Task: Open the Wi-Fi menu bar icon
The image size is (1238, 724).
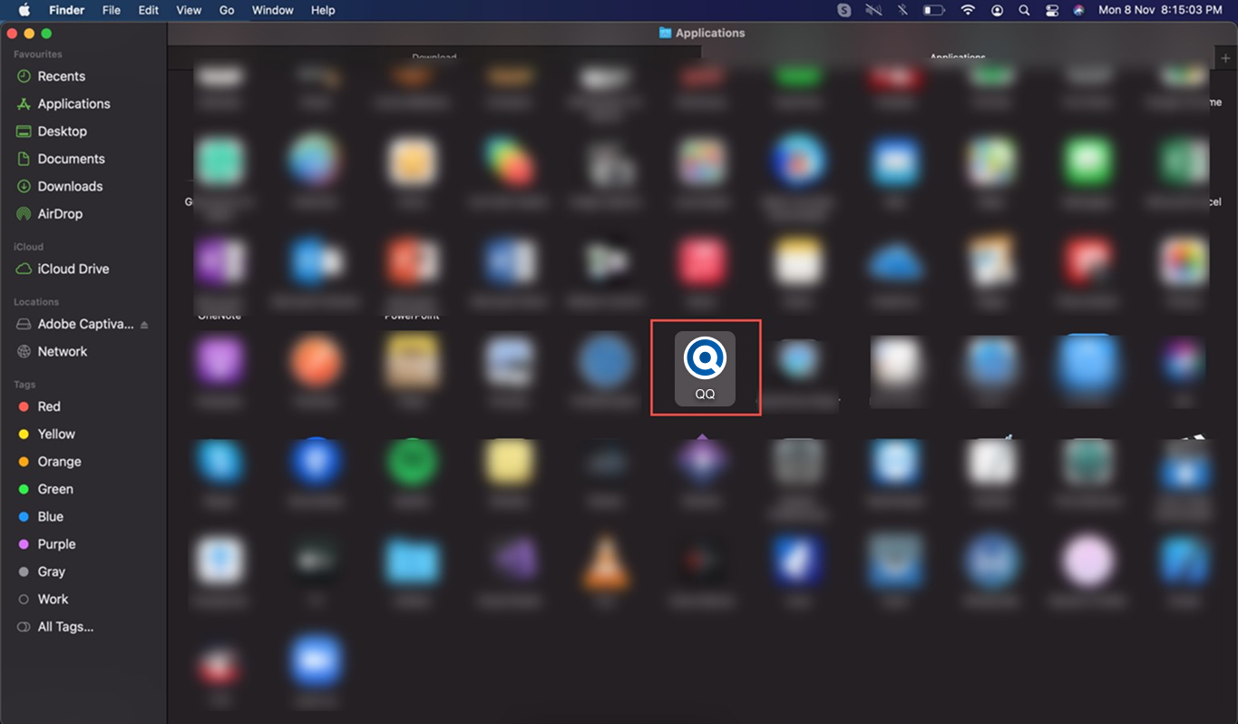Action: click(968, 10)
